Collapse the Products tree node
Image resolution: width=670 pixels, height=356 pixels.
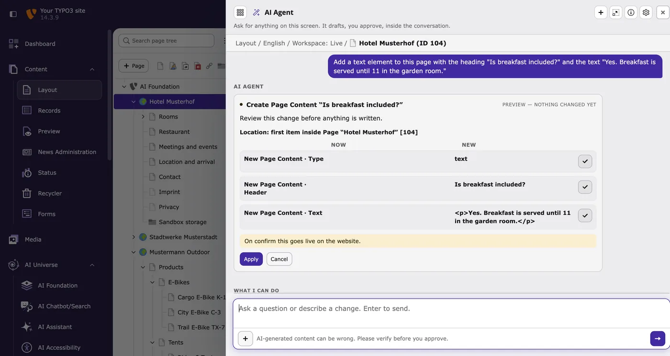pos(143,267)
